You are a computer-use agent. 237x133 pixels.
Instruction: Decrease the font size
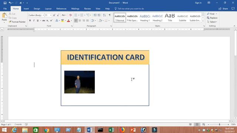pos(58,15)
